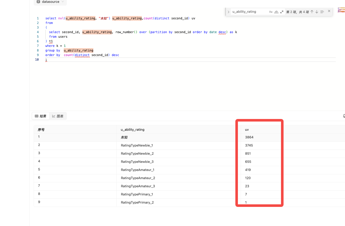This screenshot has height=226, width=345.
Task: Expand the replace field chevron
Action: (228, 12)
